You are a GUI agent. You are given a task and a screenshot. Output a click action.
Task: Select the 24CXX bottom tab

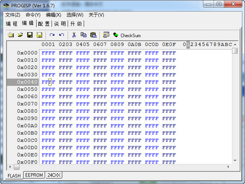click(x=54, y=175)
